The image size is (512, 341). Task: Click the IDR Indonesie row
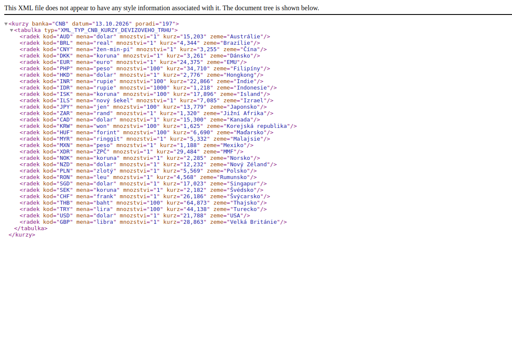coord(148,88)
